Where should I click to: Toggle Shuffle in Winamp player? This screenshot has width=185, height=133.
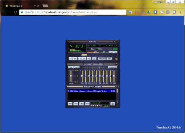[102, 59]
